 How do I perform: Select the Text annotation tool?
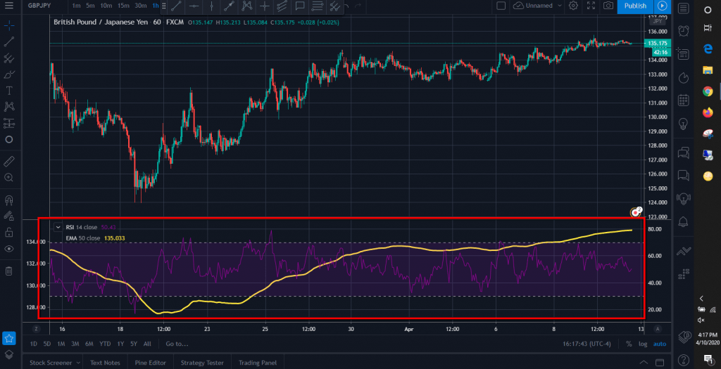click(x=9, y=90)
